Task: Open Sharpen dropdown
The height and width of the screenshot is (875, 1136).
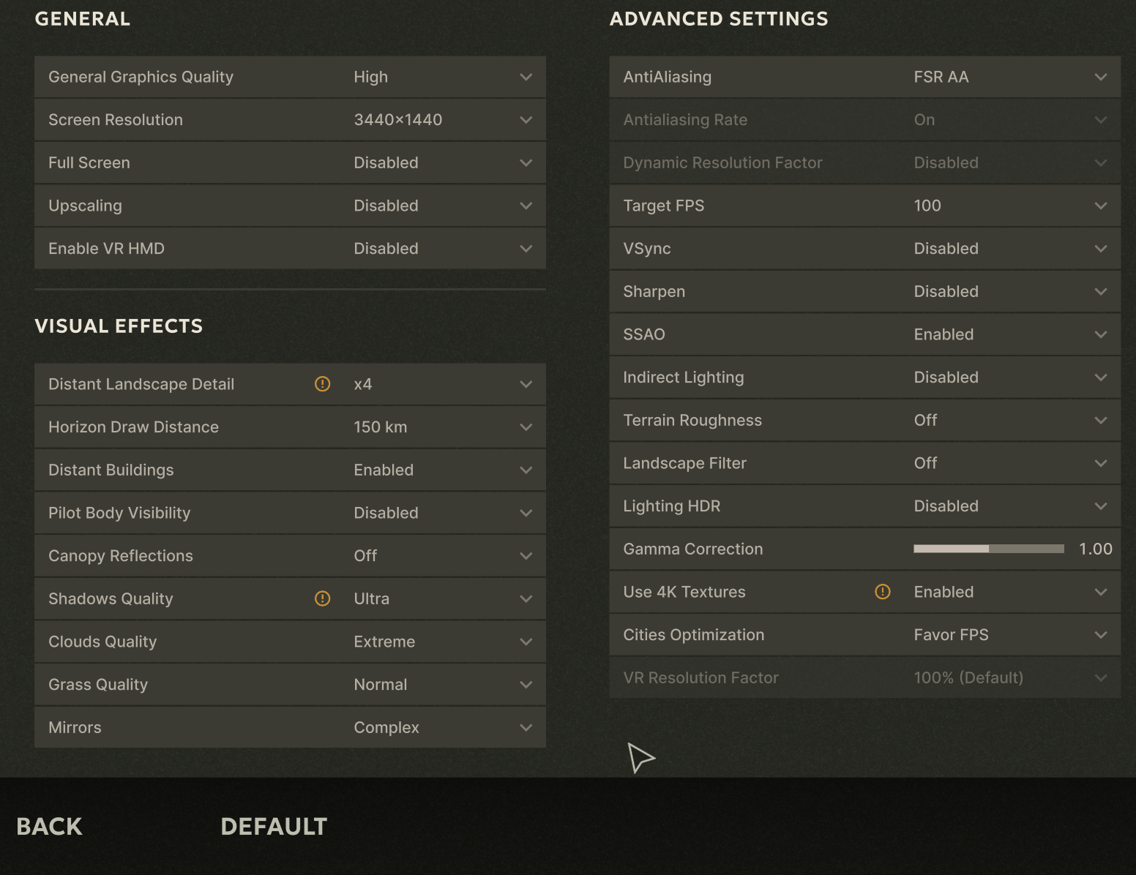Action: coord(864,291)
